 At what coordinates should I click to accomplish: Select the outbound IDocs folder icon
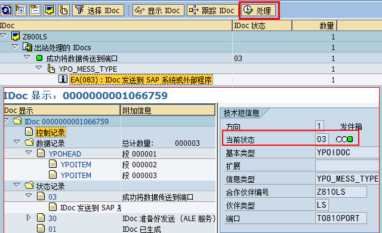27,47
